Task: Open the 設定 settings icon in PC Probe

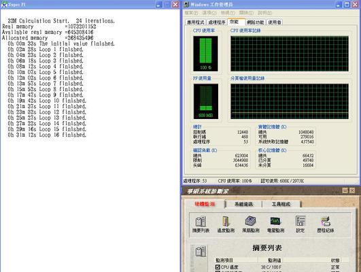Action: click(x=300, y=224)
